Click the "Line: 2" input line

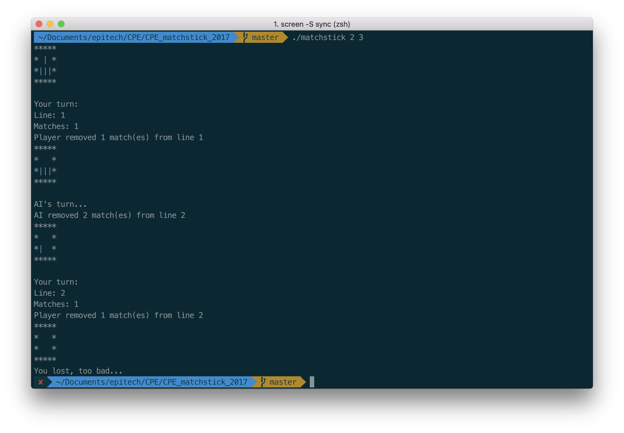[49, 293]
